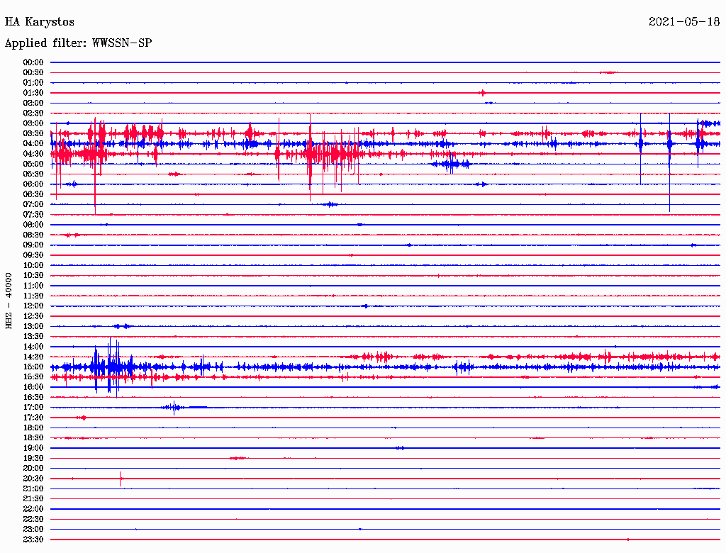Screen dimensions: 726x553
Task: Select the 01:30 time label
Action: coord(33,93)
